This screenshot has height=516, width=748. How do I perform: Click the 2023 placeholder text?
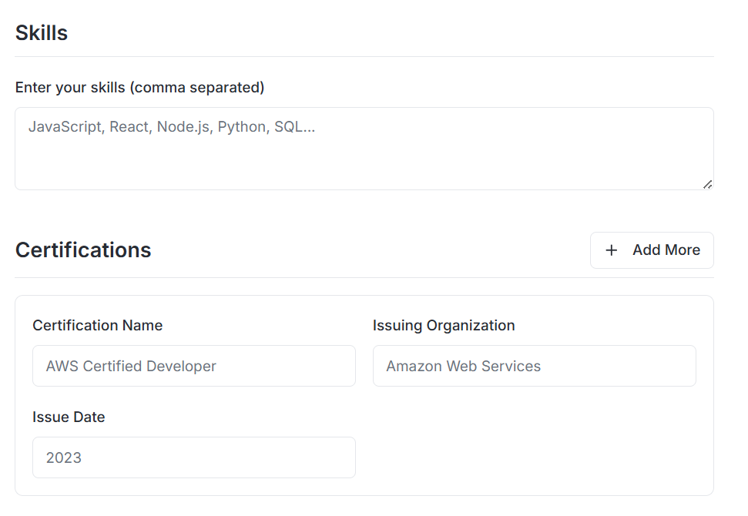pyautogui.click(x=65, y=457)
